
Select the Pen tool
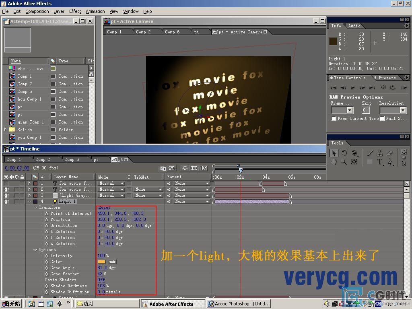390,162
